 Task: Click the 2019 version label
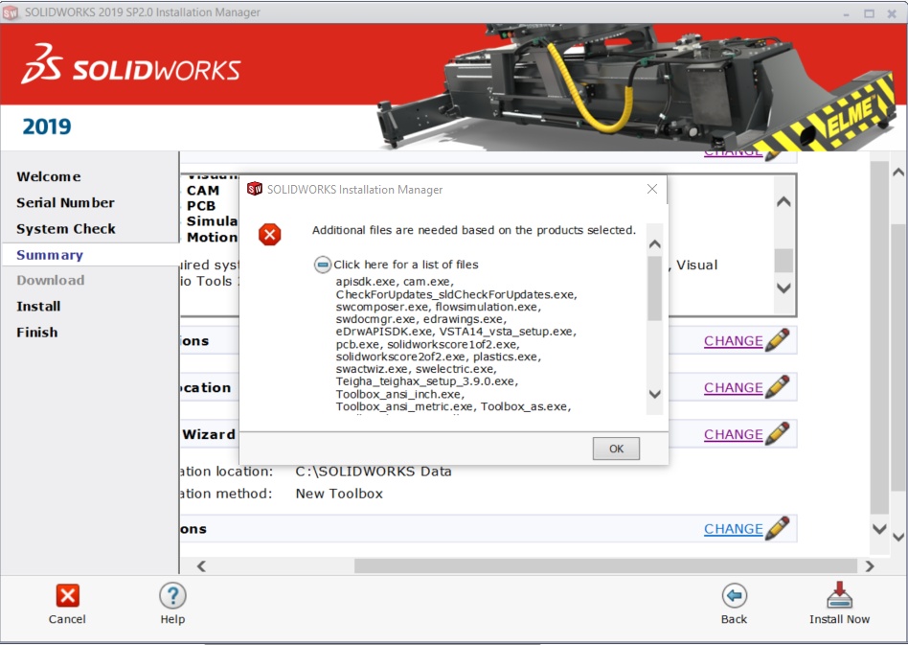click(47, 127)
